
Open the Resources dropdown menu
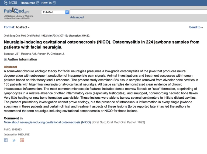pos(30,3)
